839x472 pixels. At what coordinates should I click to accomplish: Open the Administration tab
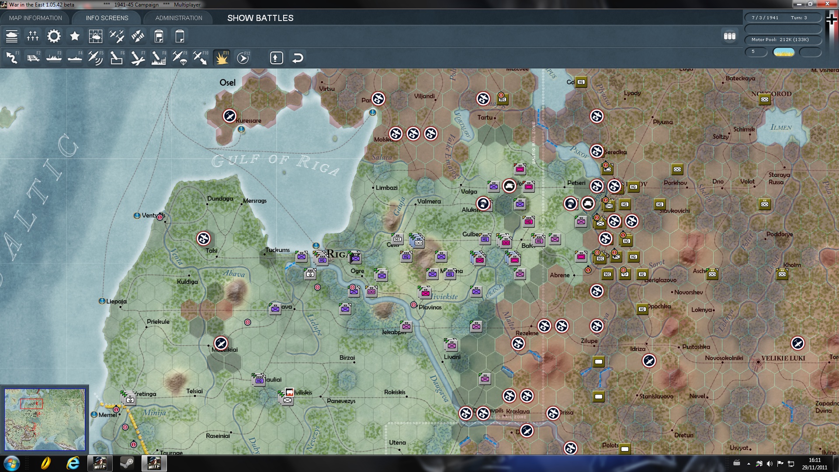tap(179, 18)
